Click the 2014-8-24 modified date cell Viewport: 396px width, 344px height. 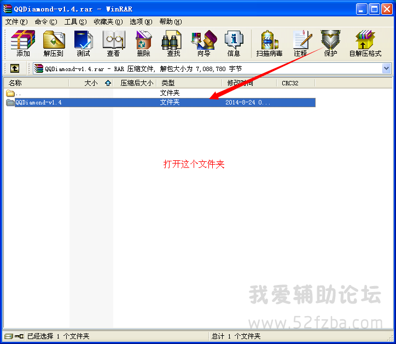(x=248, y=102)
